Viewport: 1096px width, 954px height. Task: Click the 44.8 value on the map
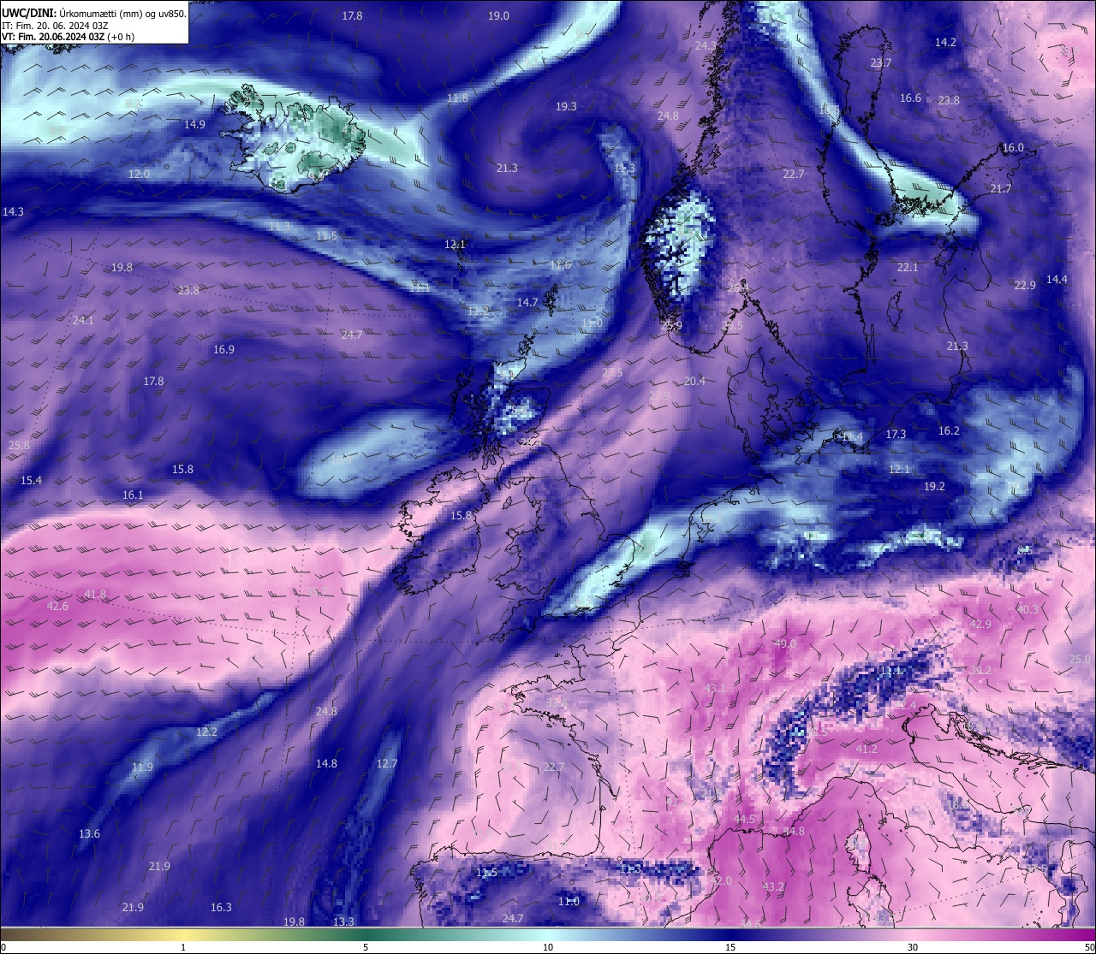(x=794, y=831)
